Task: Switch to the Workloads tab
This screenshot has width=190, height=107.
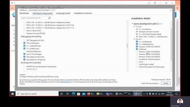Action: [x=24, y=13]
